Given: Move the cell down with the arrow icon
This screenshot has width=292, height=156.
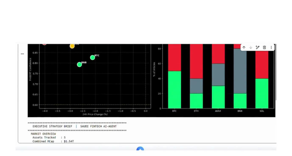Looking at the screenshot, I should pos(251,48).
